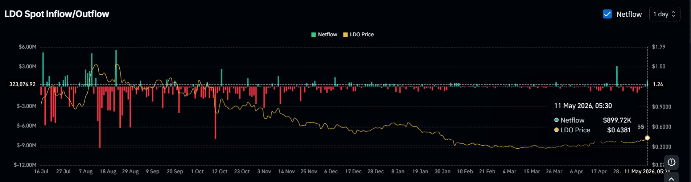This screenshot has width=691, height=182.
Task: Click the 6 Dec date label
Action: [x=331, y=171]
